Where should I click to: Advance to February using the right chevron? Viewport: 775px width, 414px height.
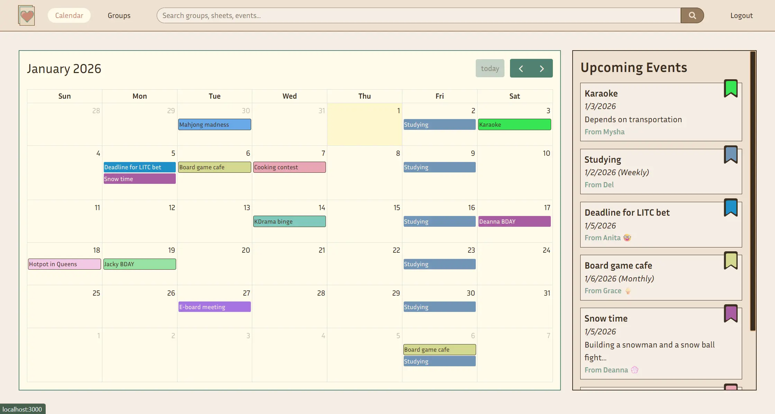pos(542,68)
